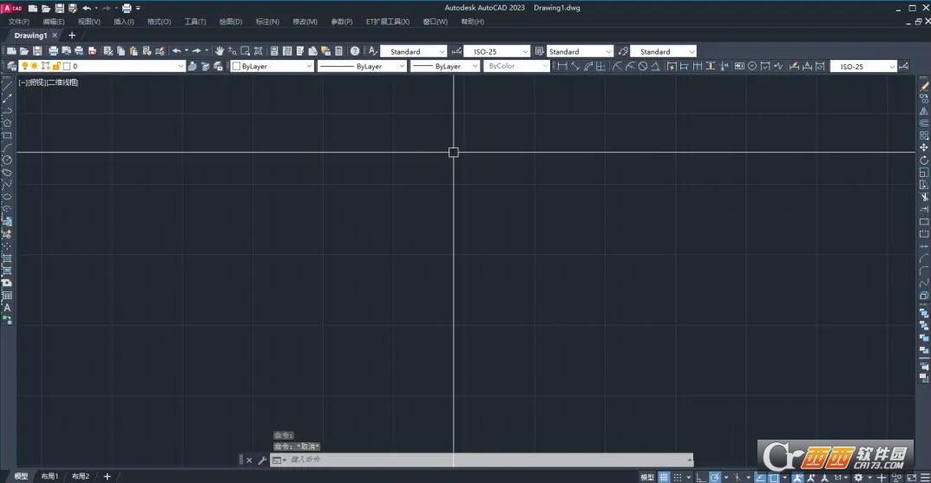Switch to the 布局1 layout tab
The width and height of the screenshot is (931, 483).
(51, 476)
